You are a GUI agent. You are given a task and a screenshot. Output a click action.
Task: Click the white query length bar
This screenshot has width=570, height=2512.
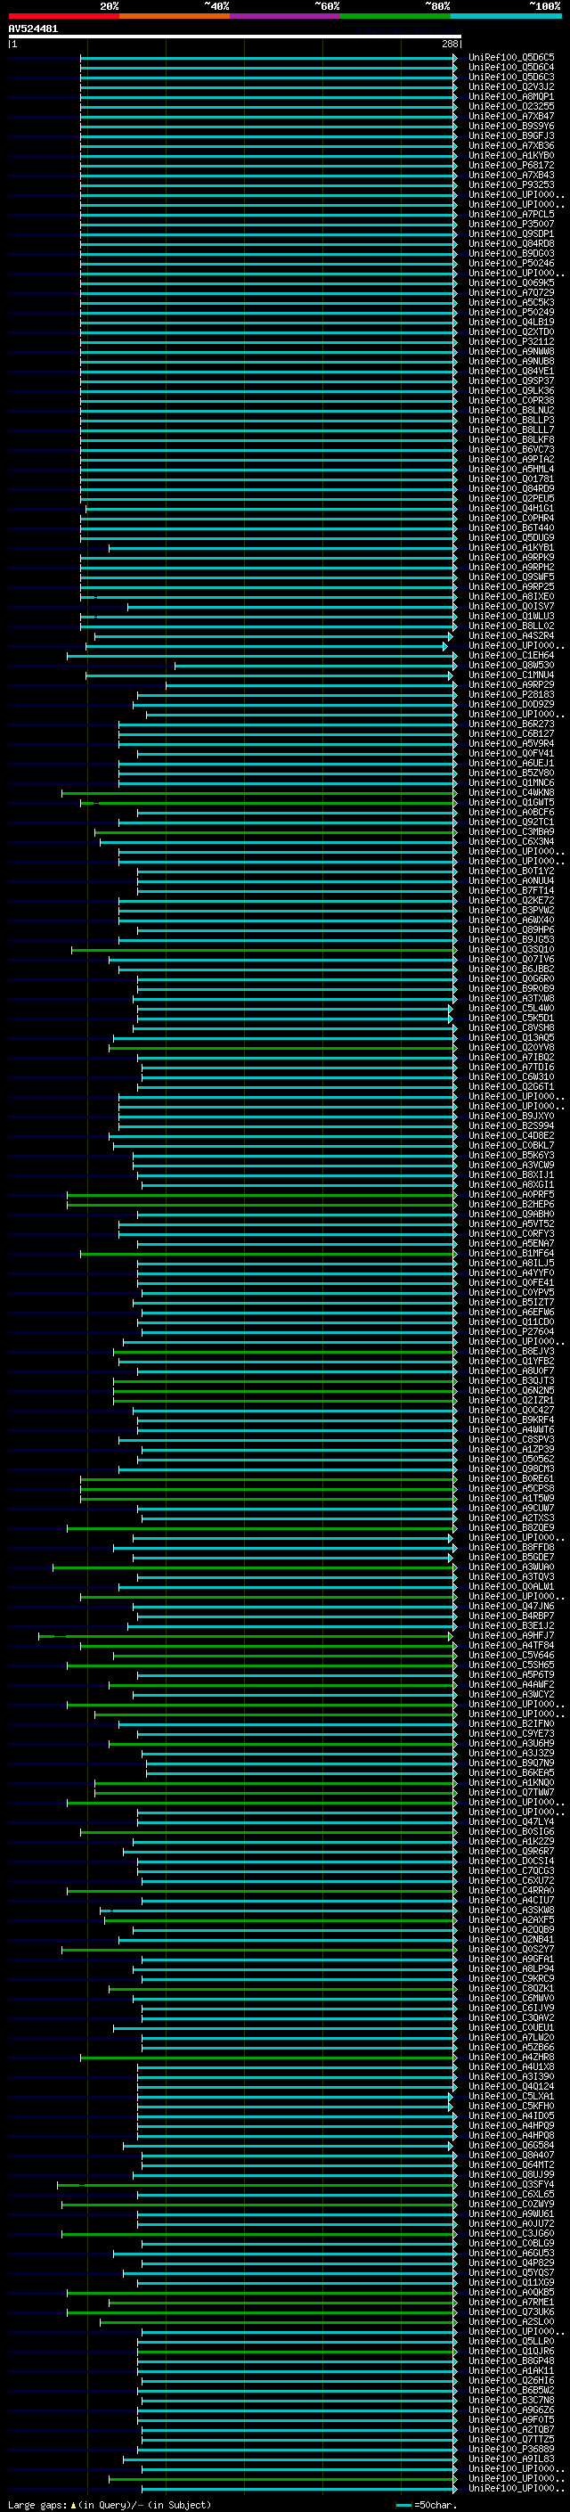(x=234, y=37)
